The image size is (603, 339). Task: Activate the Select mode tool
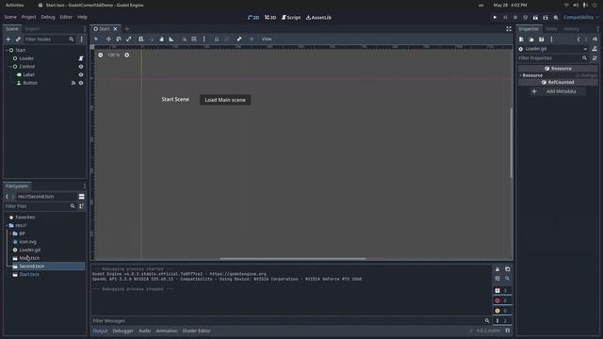[x=96, y=39]
